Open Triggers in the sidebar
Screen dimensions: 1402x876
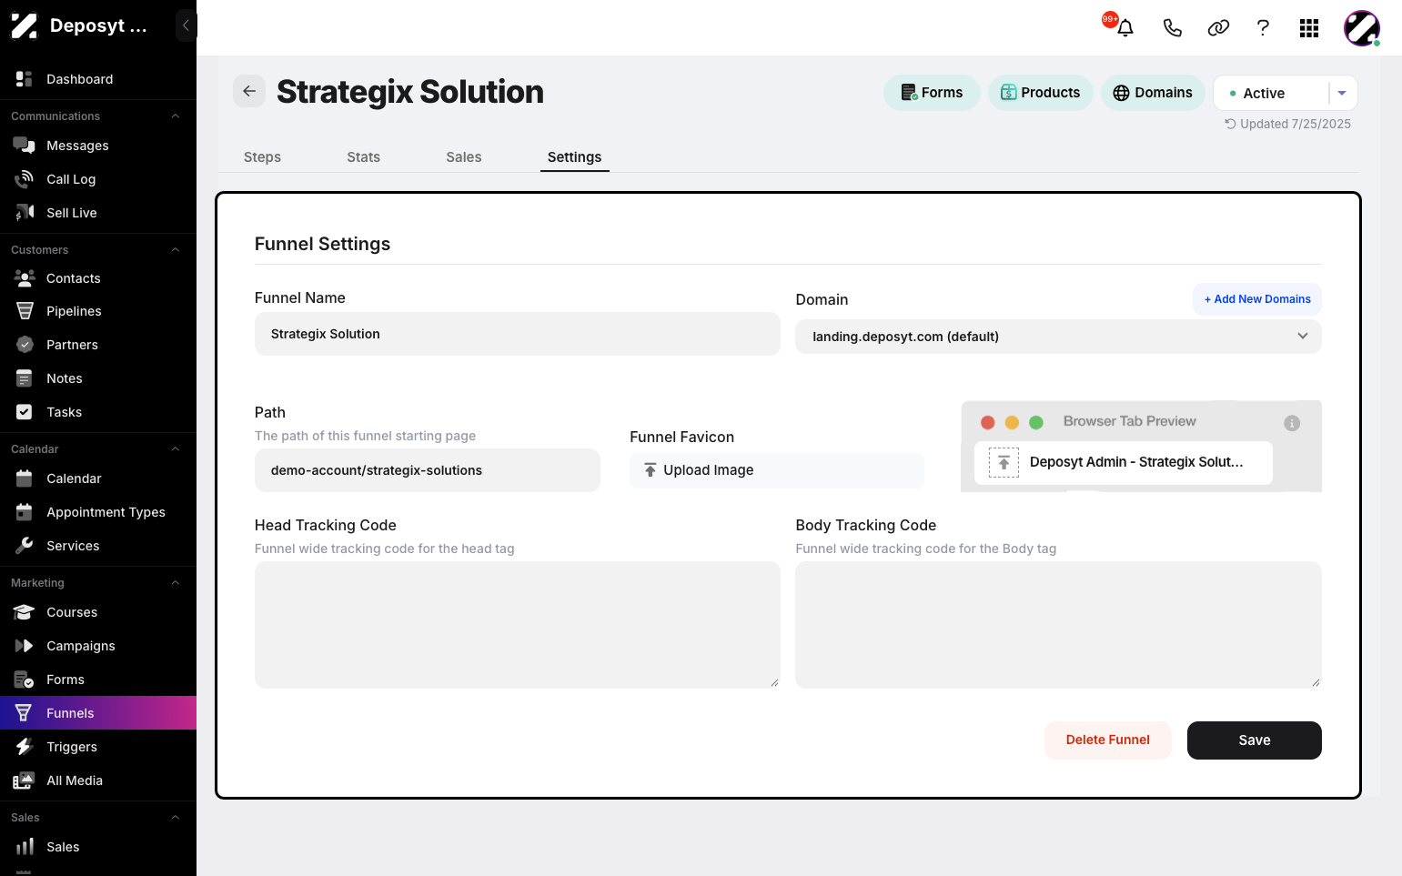[98, 747]
